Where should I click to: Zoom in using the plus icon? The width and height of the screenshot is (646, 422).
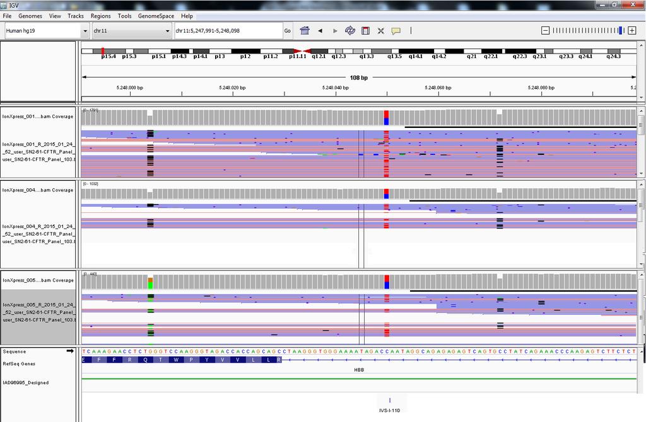tap(632, 30)
